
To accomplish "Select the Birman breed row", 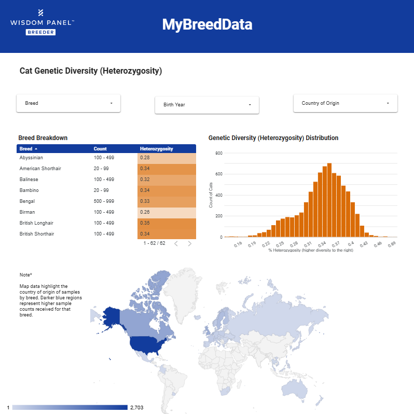I will [x=106, y=212].
